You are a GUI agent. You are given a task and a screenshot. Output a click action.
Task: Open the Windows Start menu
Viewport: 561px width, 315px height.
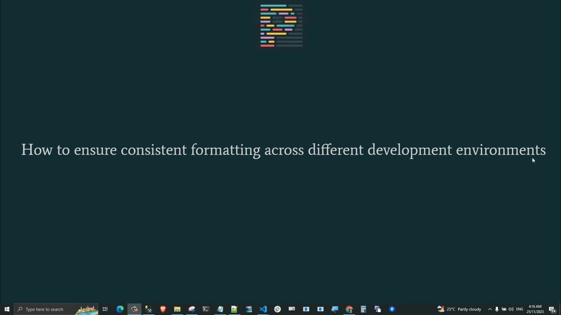tap(7, 309)
